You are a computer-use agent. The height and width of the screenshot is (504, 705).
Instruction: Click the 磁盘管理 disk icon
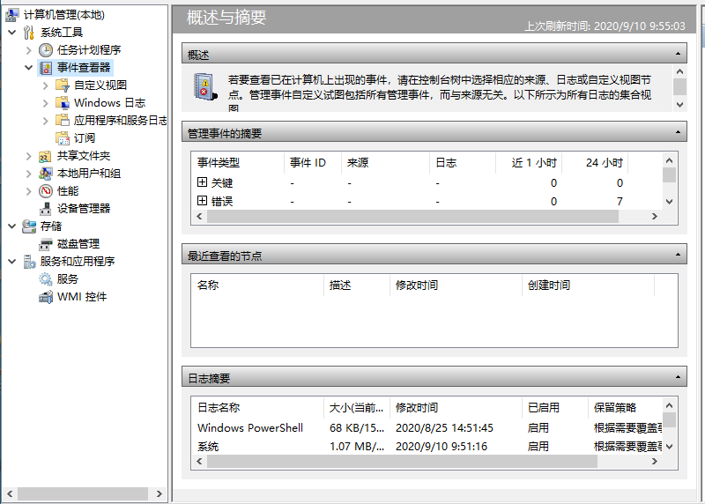coord(46,244)
